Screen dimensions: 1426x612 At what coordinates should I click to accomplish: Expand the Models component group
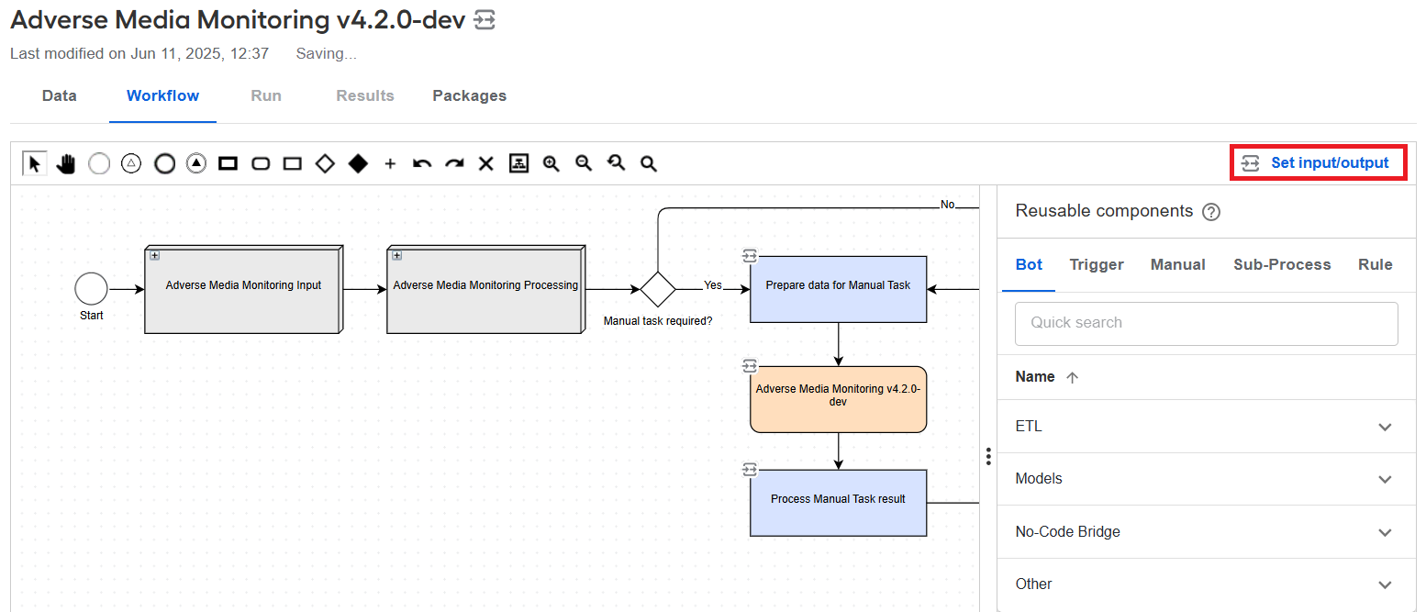click(1386, 479)
